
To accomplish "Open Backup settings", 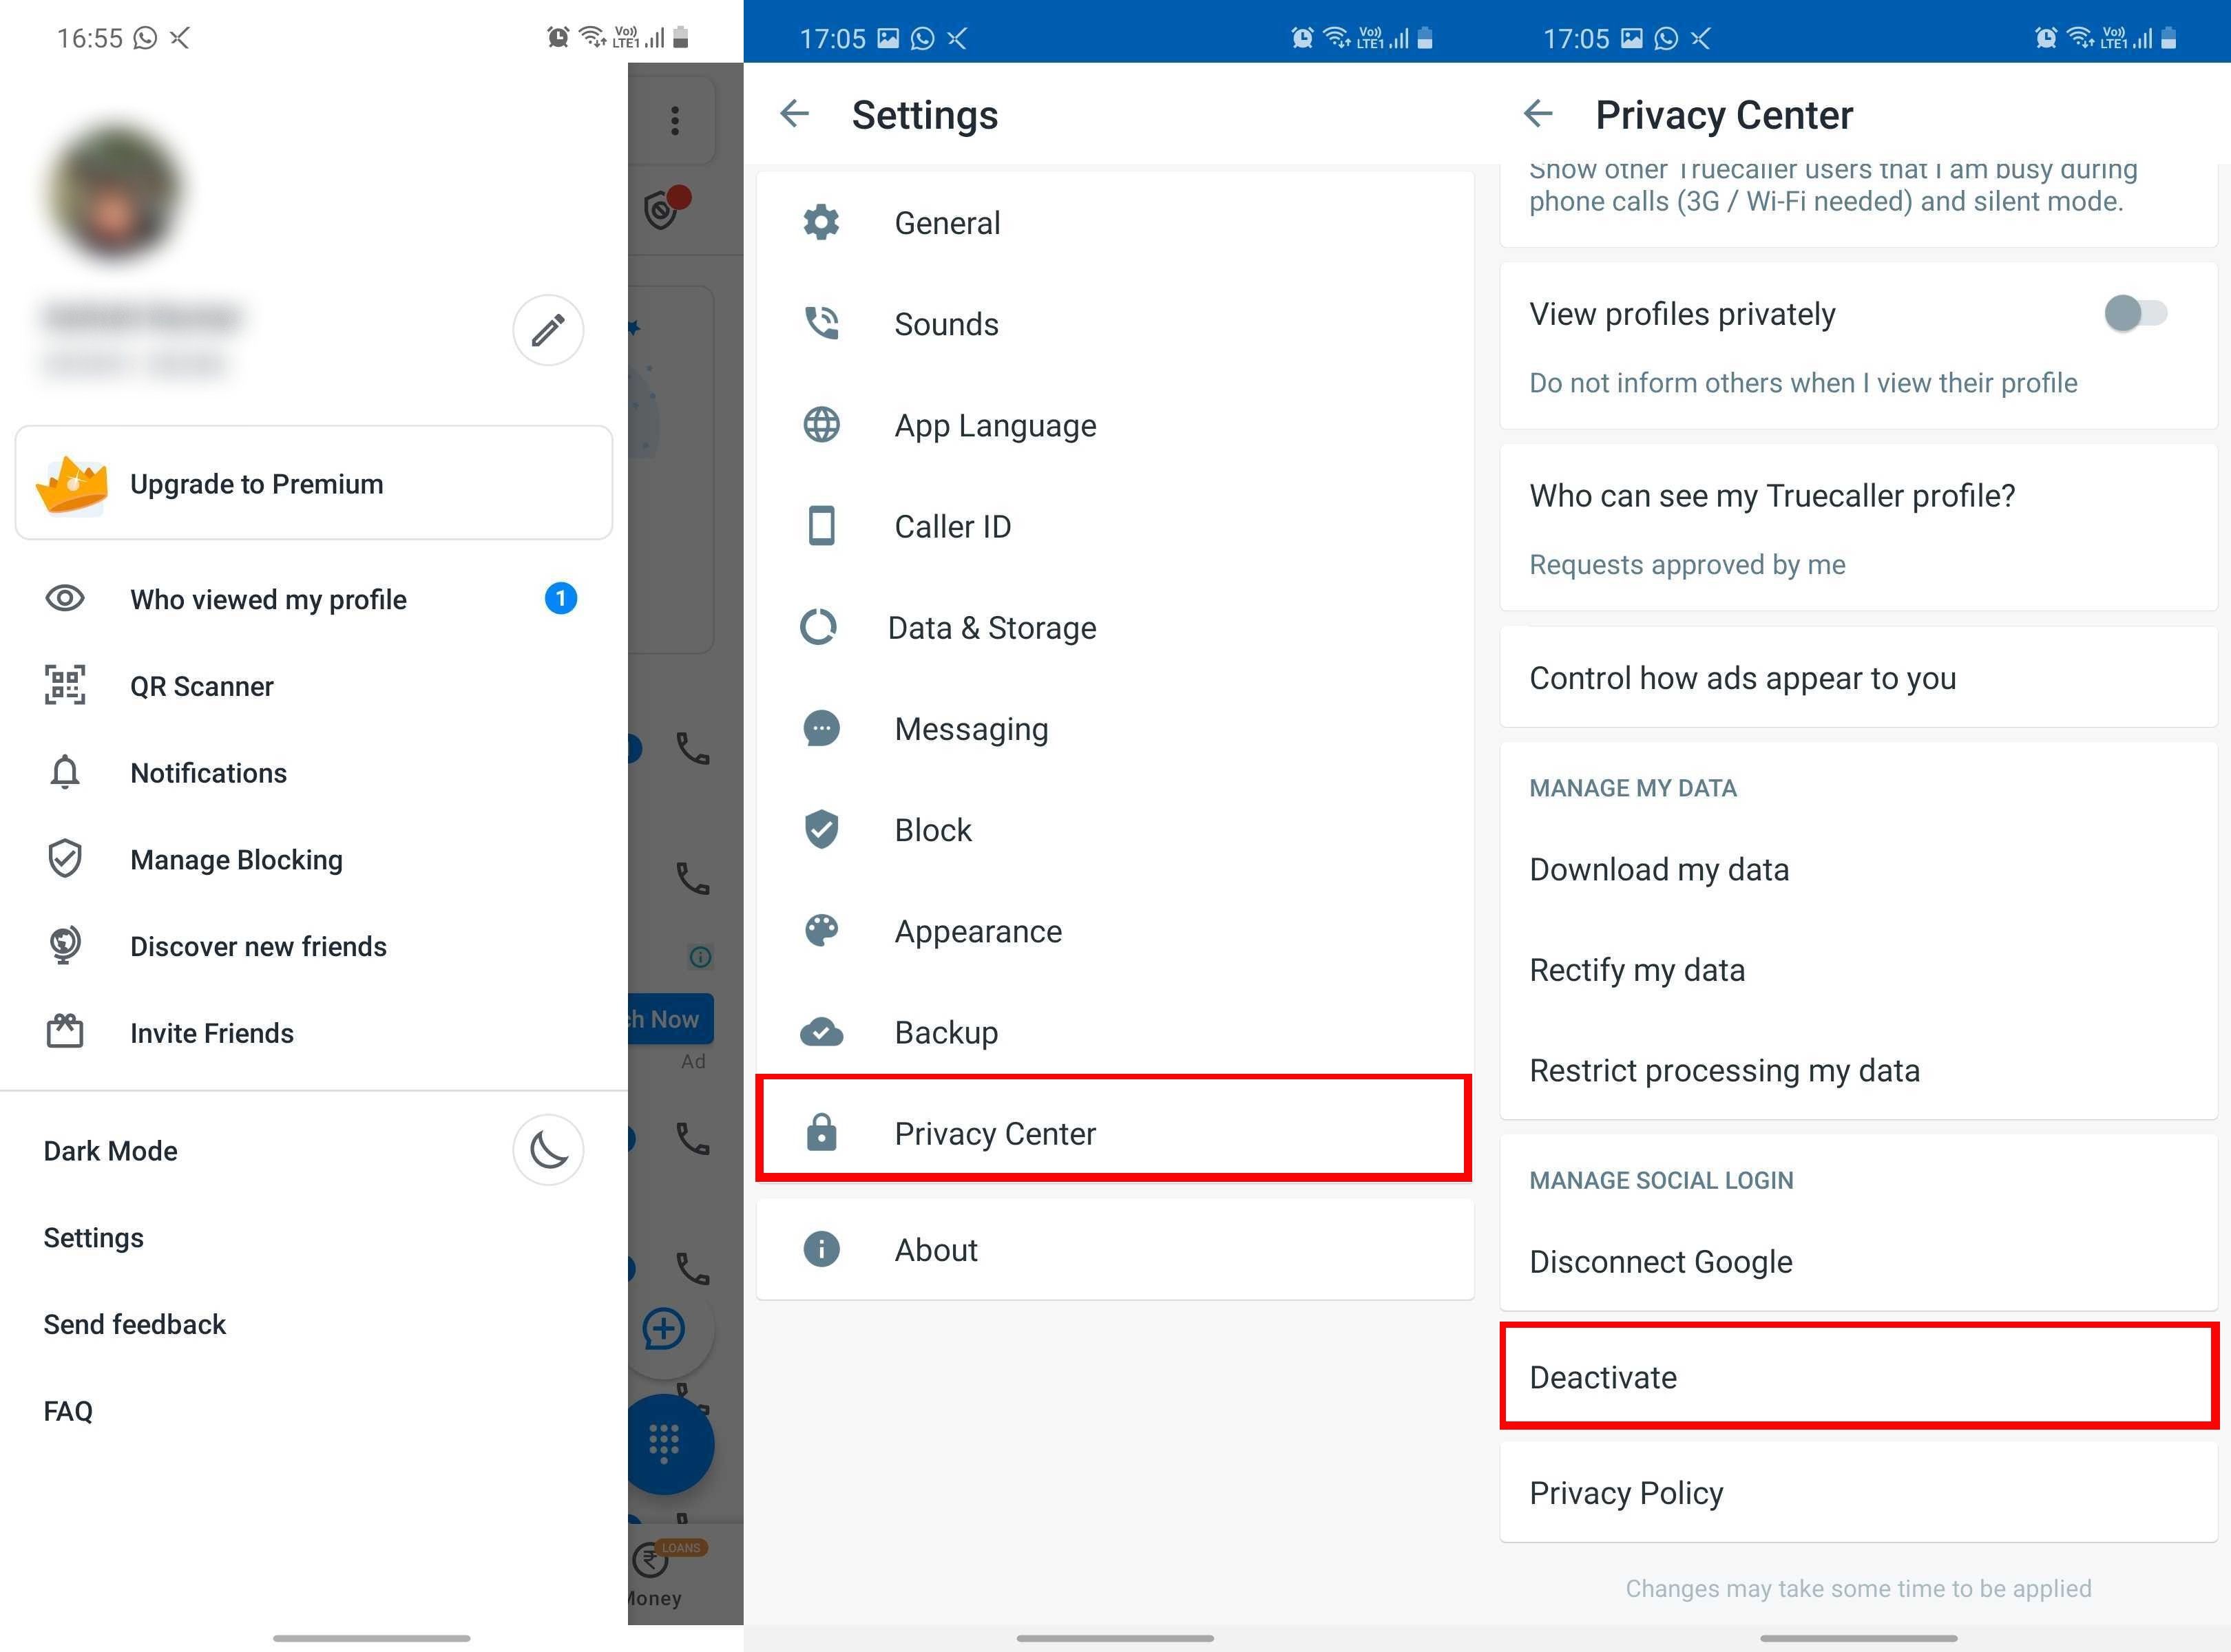I will (1115, 1031).
